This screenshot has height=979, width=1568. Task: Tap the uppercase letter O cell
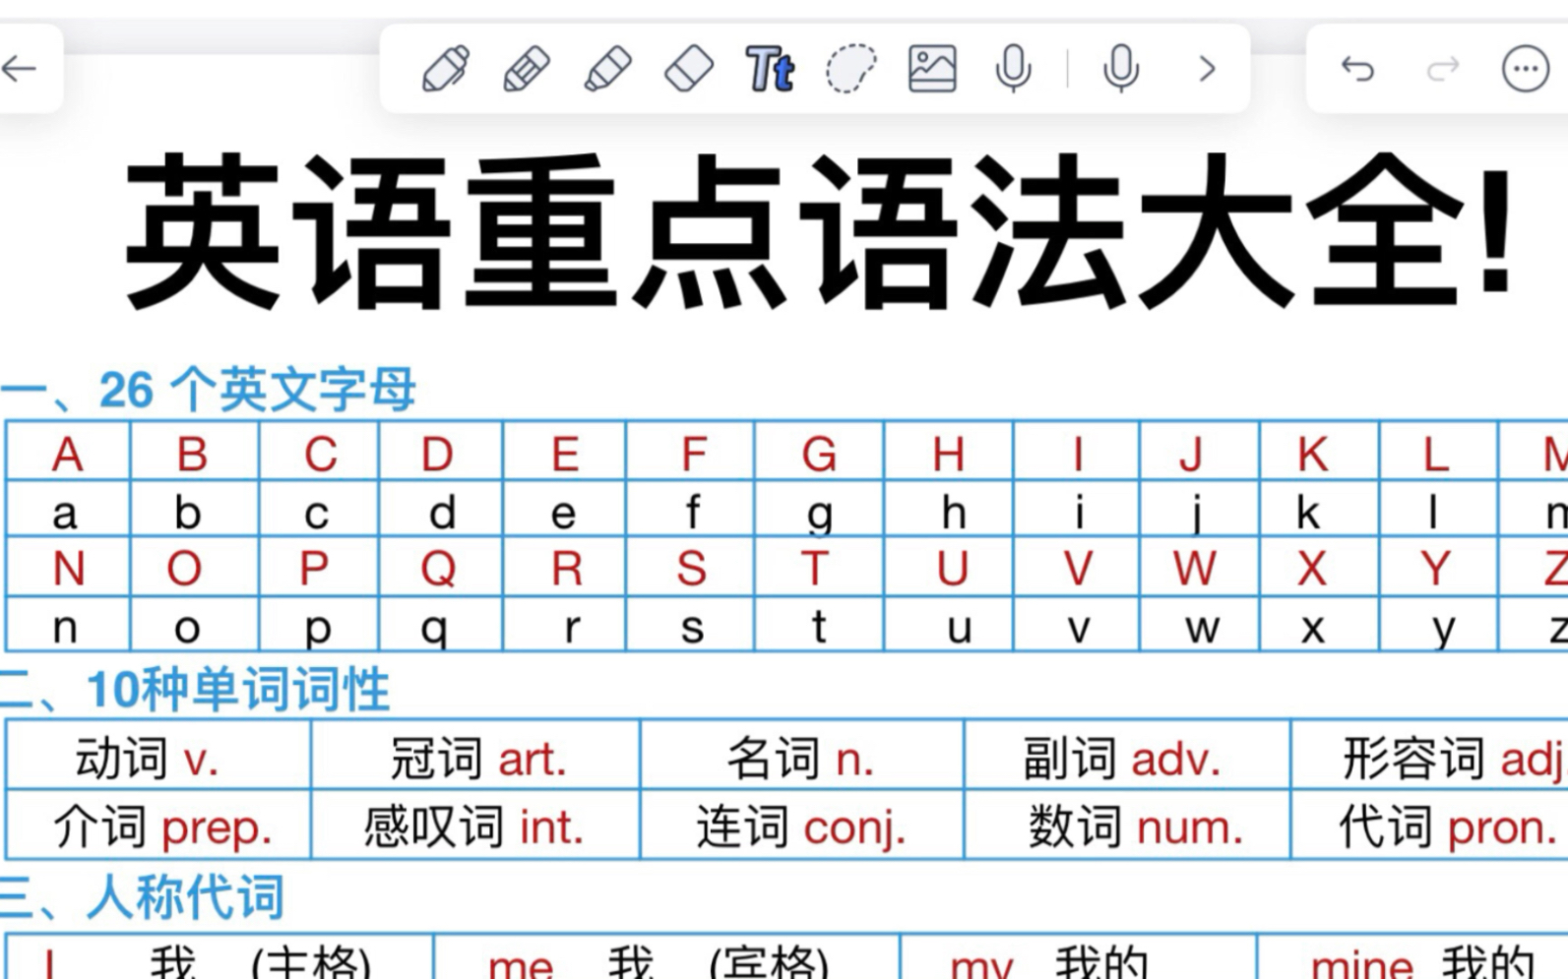tap(194, 568)
